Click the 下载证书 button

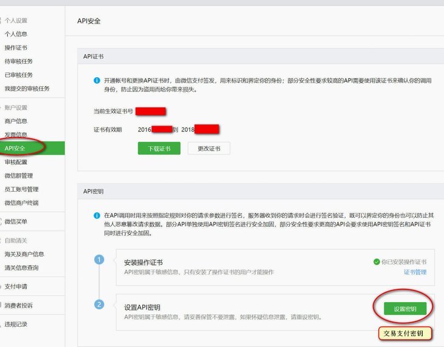pyautogui.click(x=159, y=149)
